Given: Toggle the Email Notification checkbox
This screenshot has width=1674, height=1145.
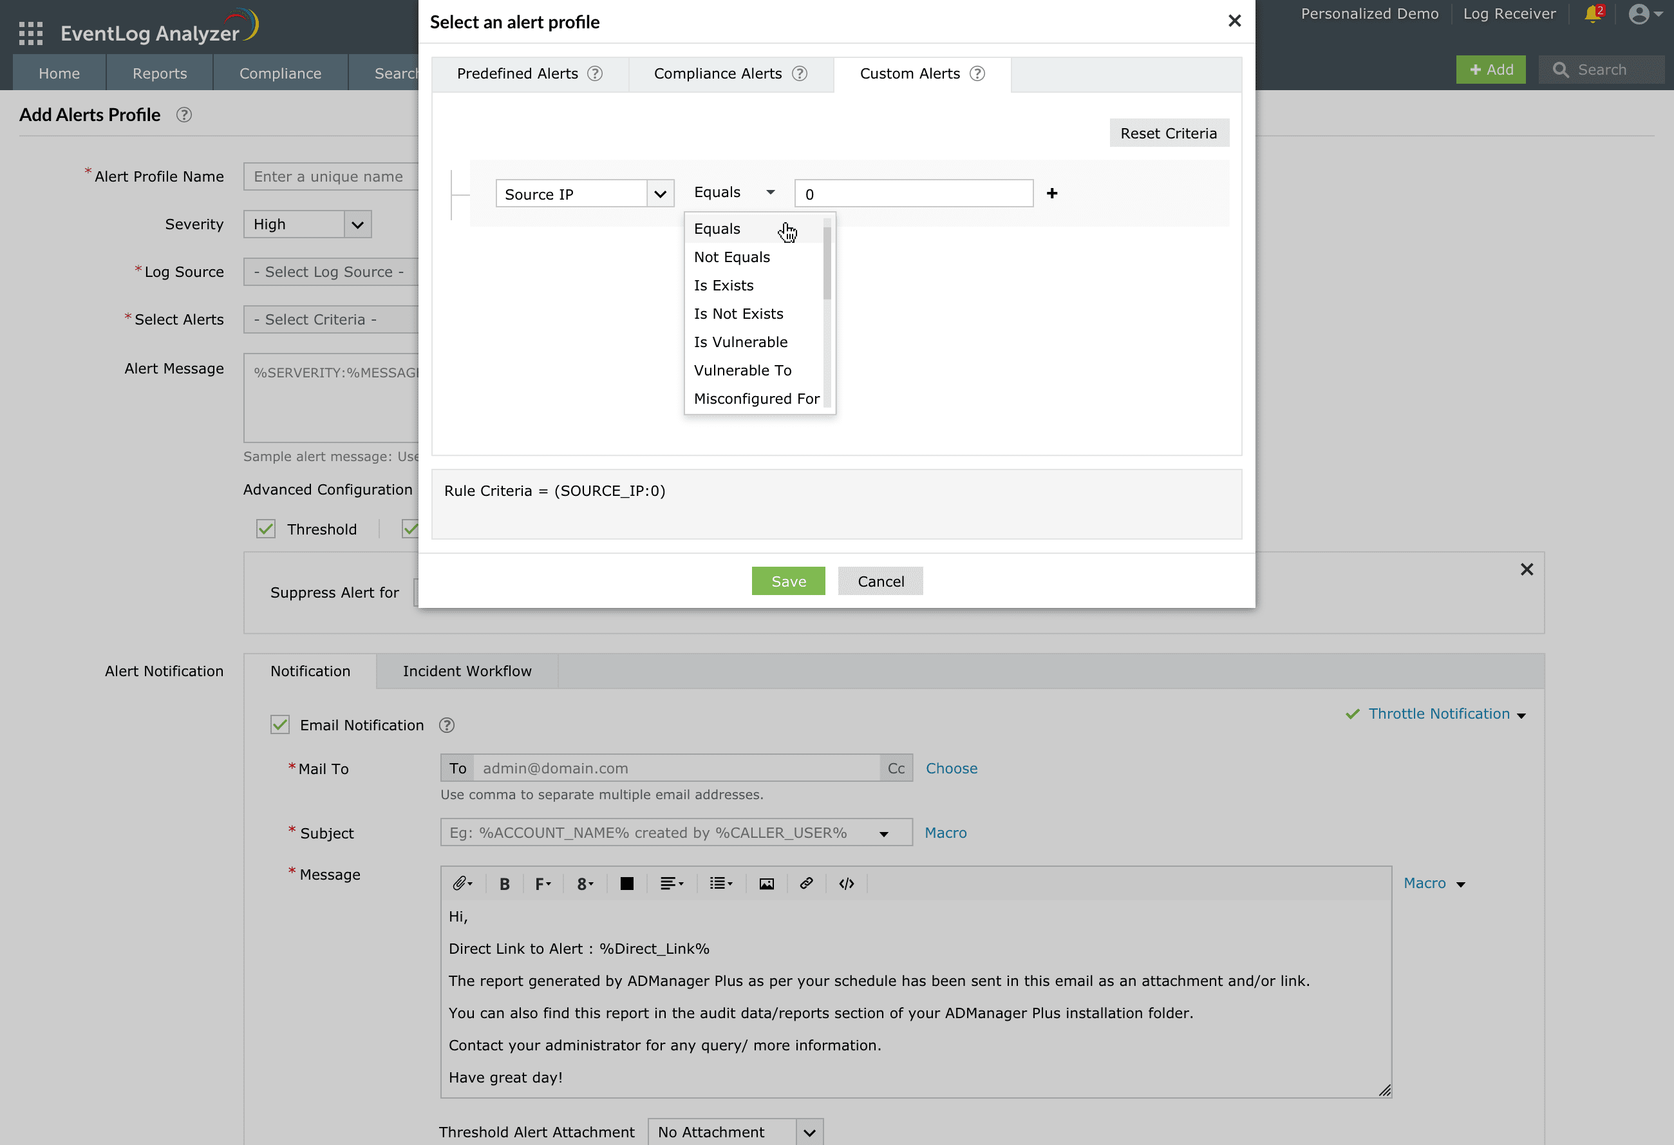Looking at the screenshot, I should pos(279,725).
